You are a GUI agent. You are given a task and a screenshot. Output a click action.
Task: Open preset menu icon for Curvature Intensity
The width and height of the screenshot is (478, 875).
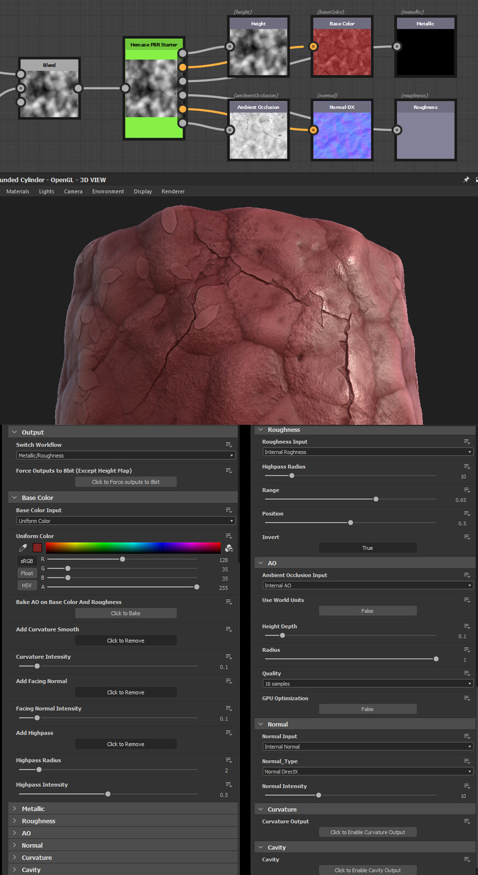229,656
